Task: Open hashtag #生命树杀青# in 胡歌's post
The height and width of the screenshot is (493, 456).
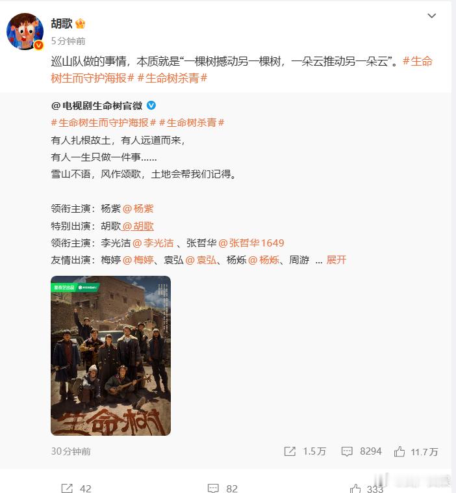Action: [x=172, y=78]
